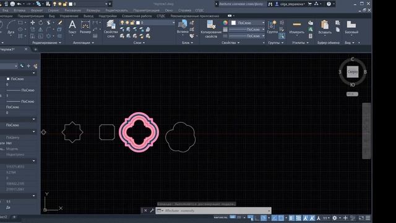Viewport: 396px width, 223px height.
Task: Click ПоСлою color swatch in properties palette
Action: [x=8, y=79]
